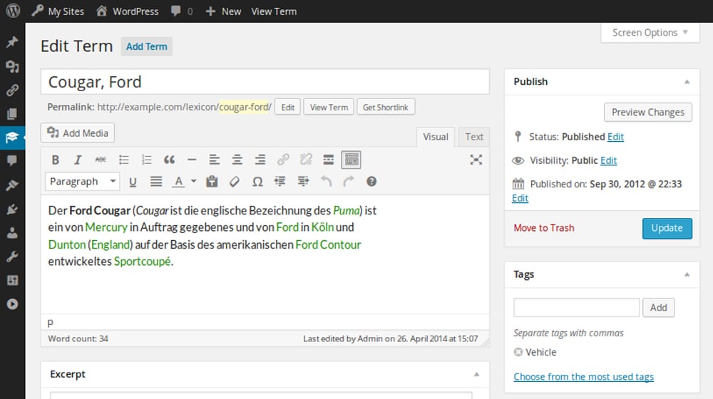This screenshot has height=399, width=713.
Task: Insert Read More tag
Action: coord(328,160)
